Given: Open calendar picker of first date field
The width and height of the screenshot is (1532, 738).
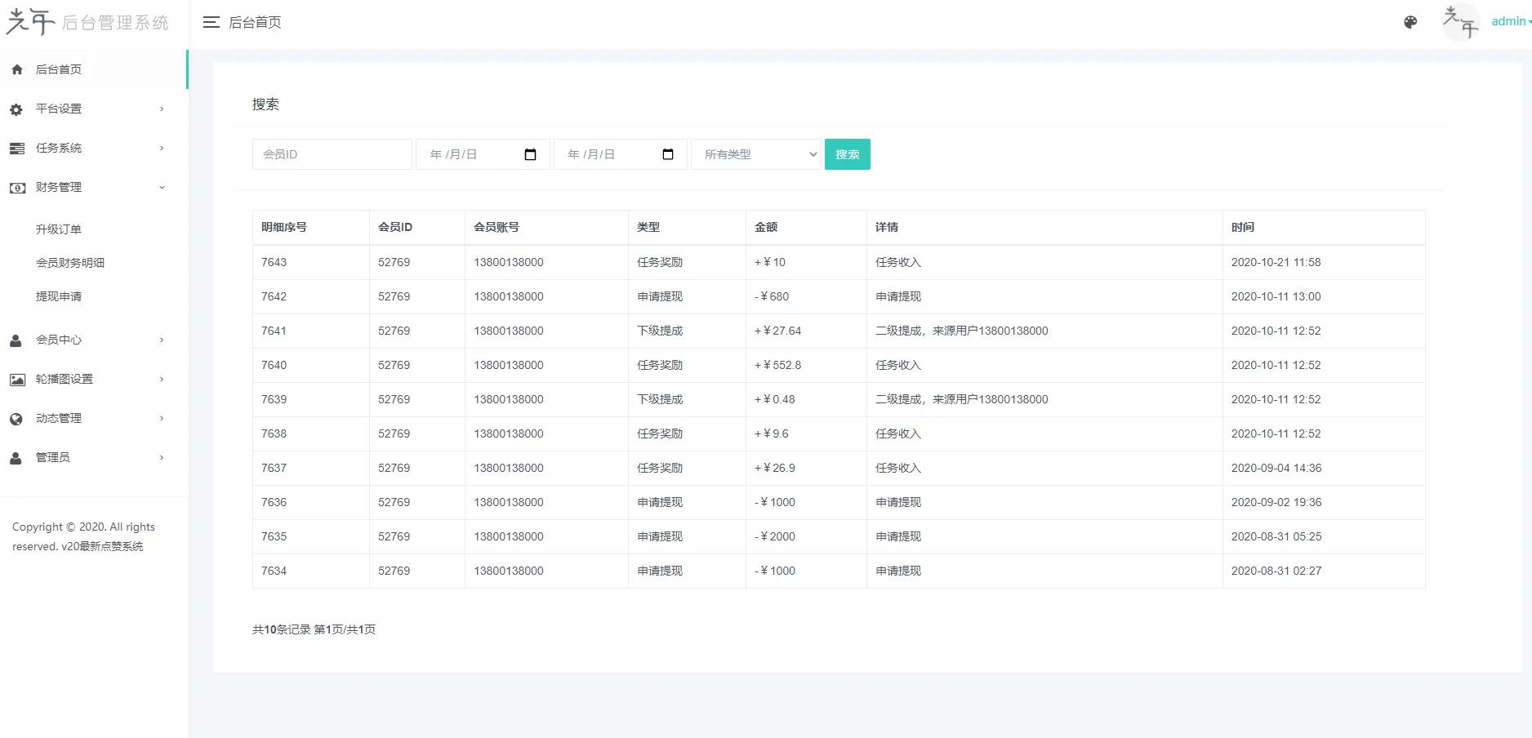Looking at the screenshot, I should click(530, 154).
